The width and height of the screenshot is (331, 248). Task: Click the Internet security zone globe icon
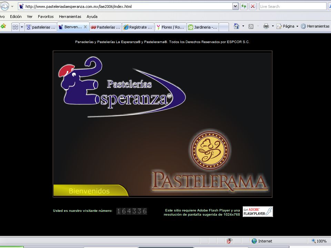point(254,241)
